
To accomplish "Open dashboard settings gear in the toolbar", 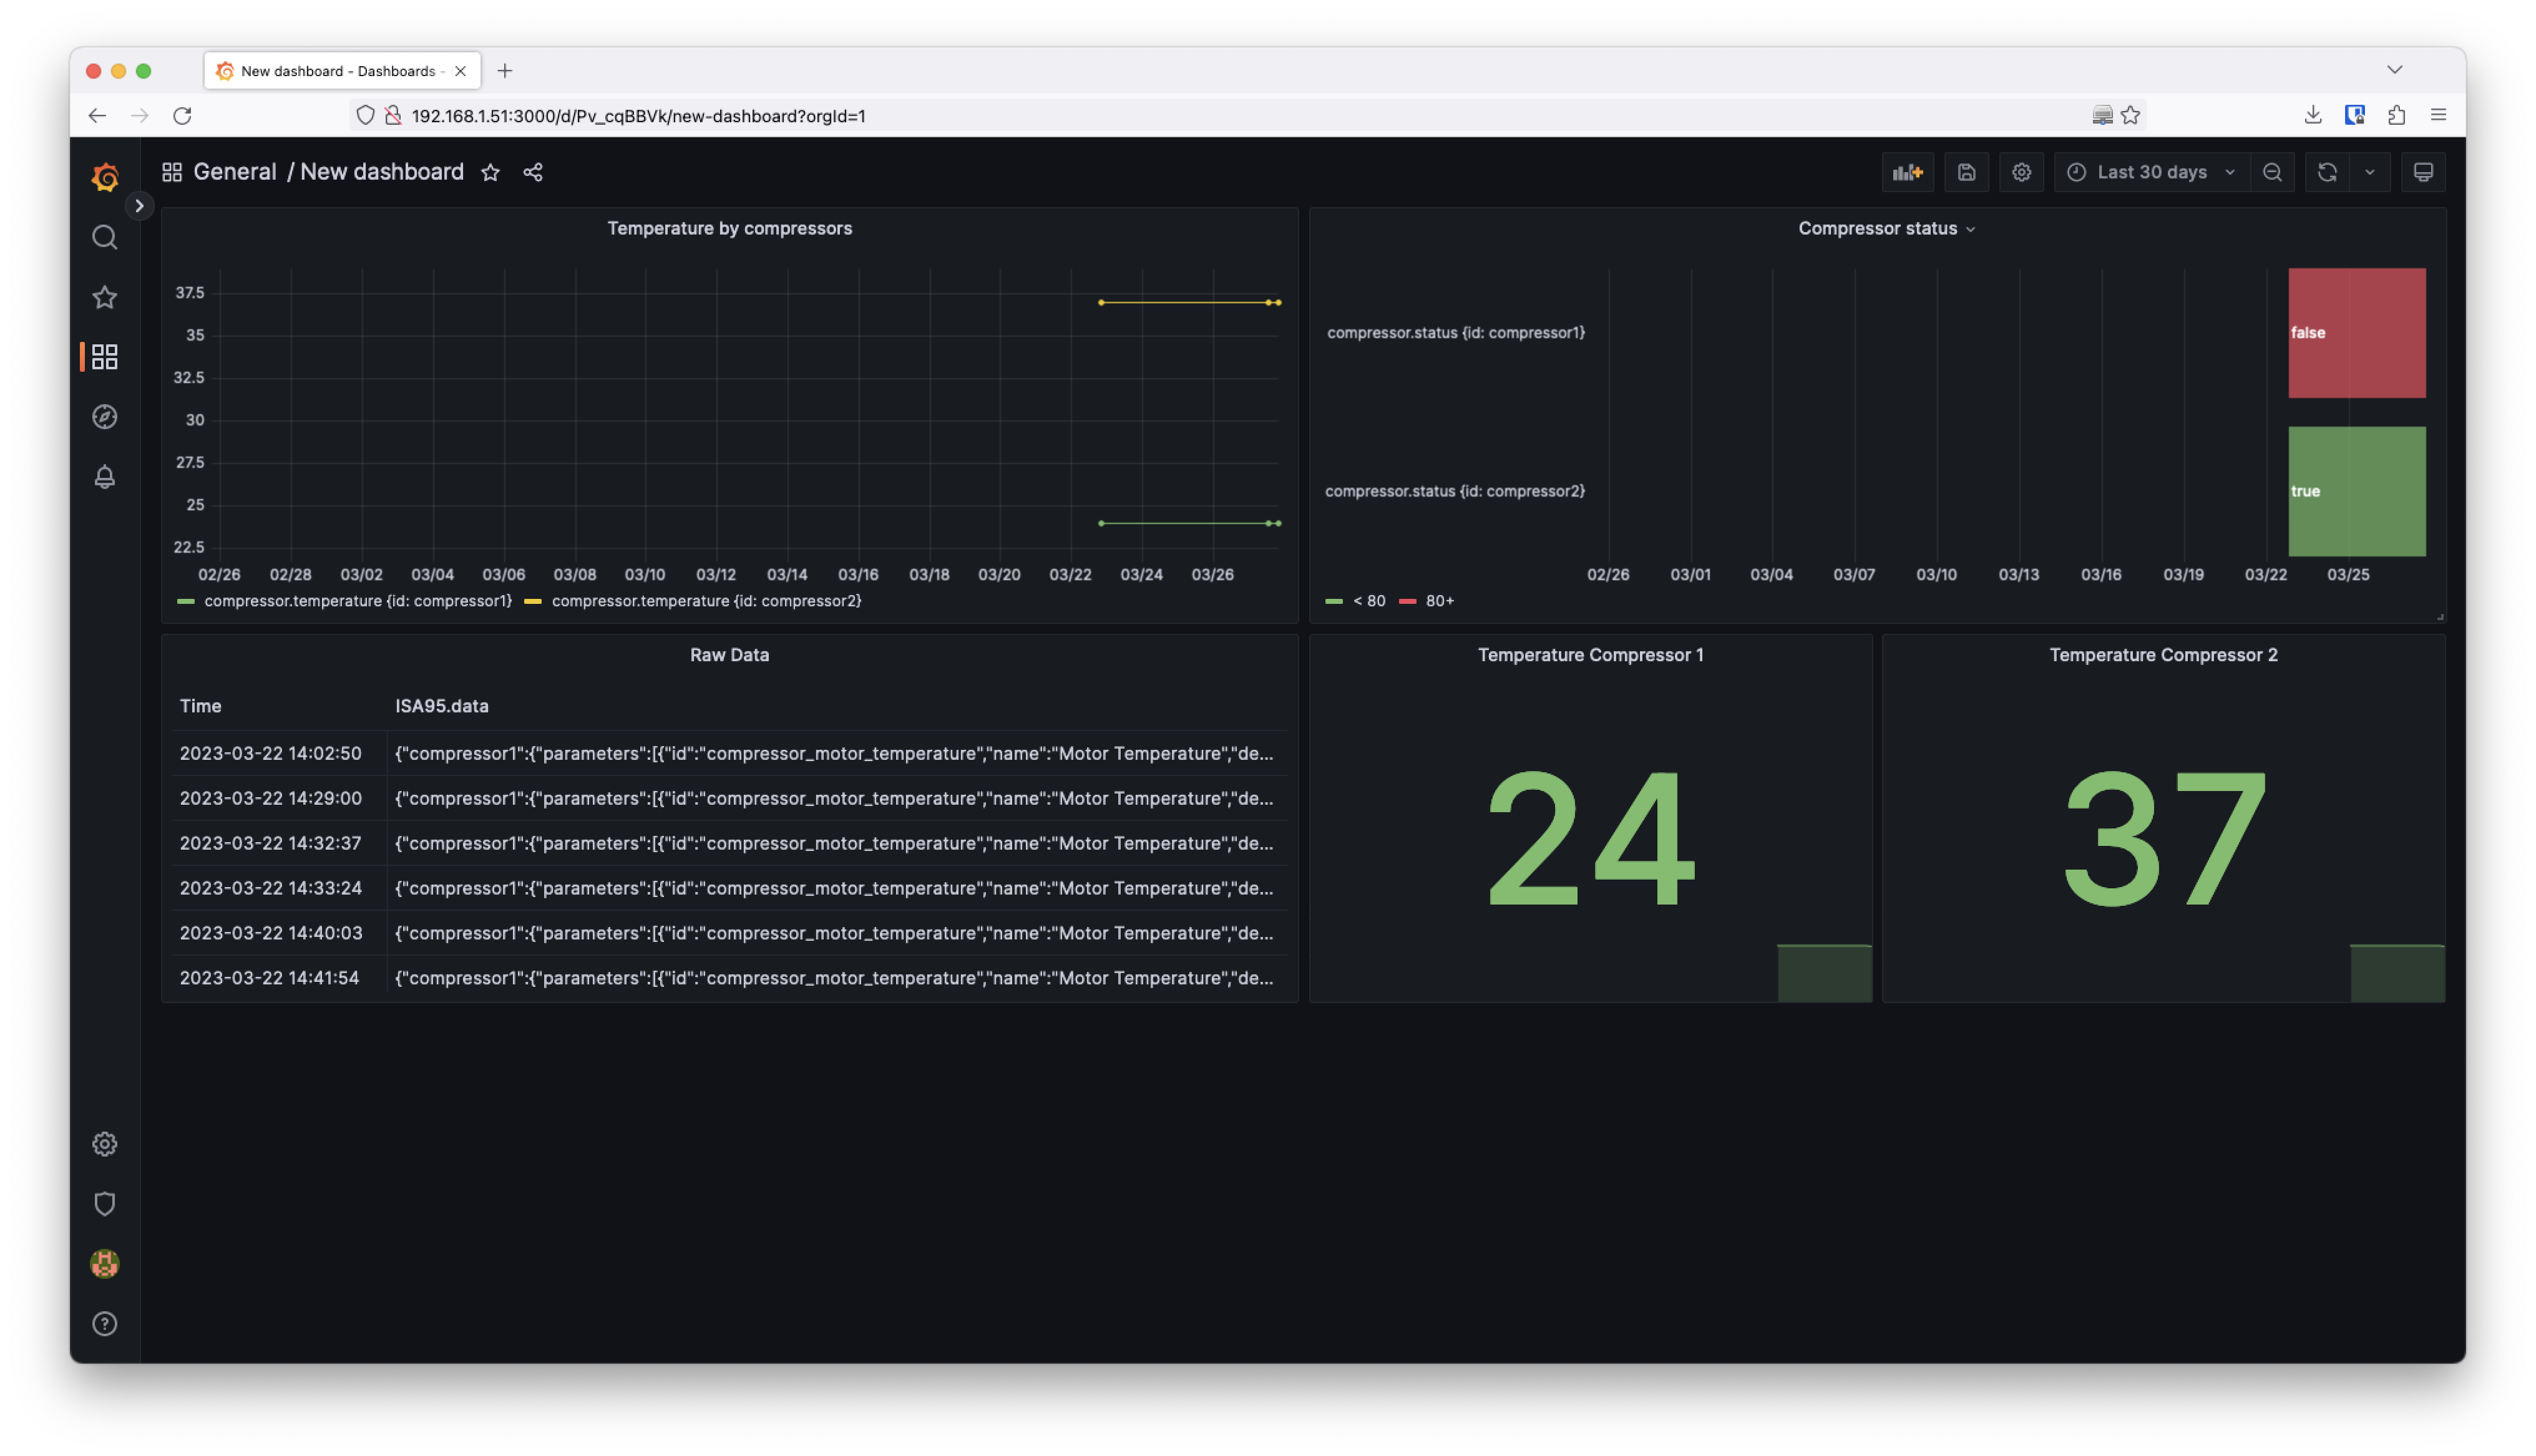I will [x=2021, y=172].
